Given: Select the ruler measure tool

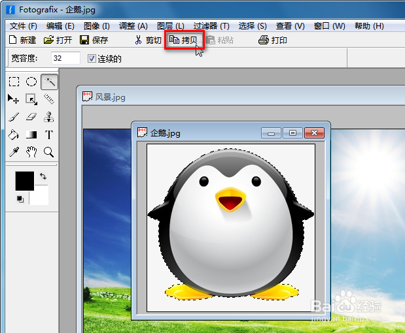Looking at the screenshot, I should (49, 99).
